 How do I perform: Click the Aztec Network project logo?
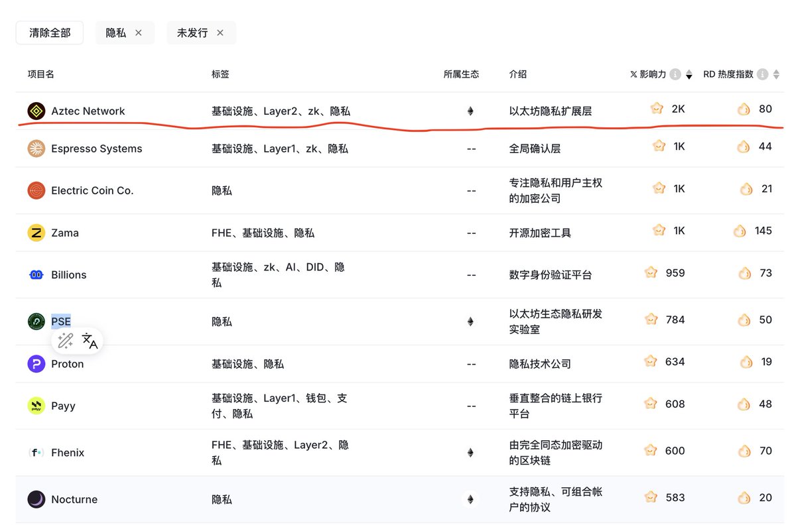36,111
